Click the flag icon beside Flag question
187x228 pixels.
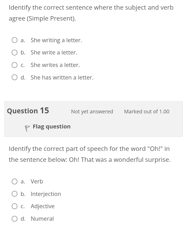click(27, 127)
